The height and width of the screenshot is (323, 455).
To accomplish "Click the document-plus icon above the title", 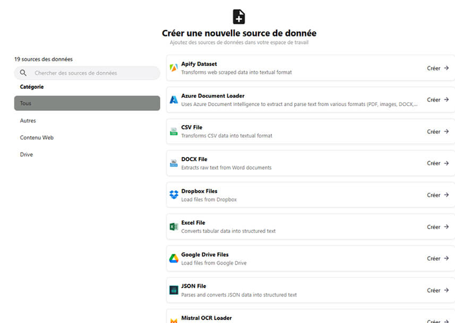I will pyautogui.click(x=238, y=16).
